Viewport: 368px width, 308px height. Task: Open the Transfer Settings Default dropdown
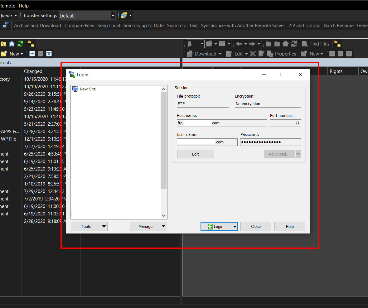click(113, 16)
